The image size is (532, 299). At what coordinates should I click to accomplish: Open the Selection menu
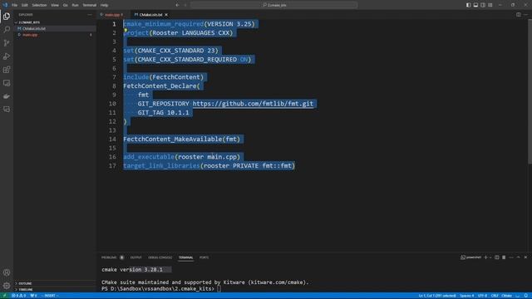(39, 5)
